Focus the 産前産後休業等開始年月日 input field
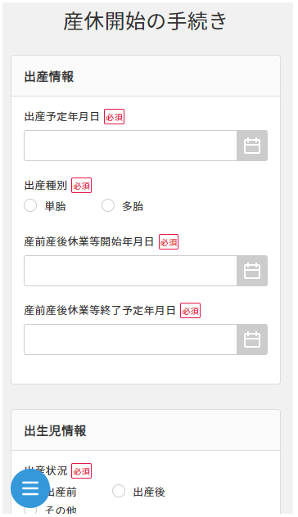This screenshot has height=517, width=298. pyautogui.click(x=130, y=271)
